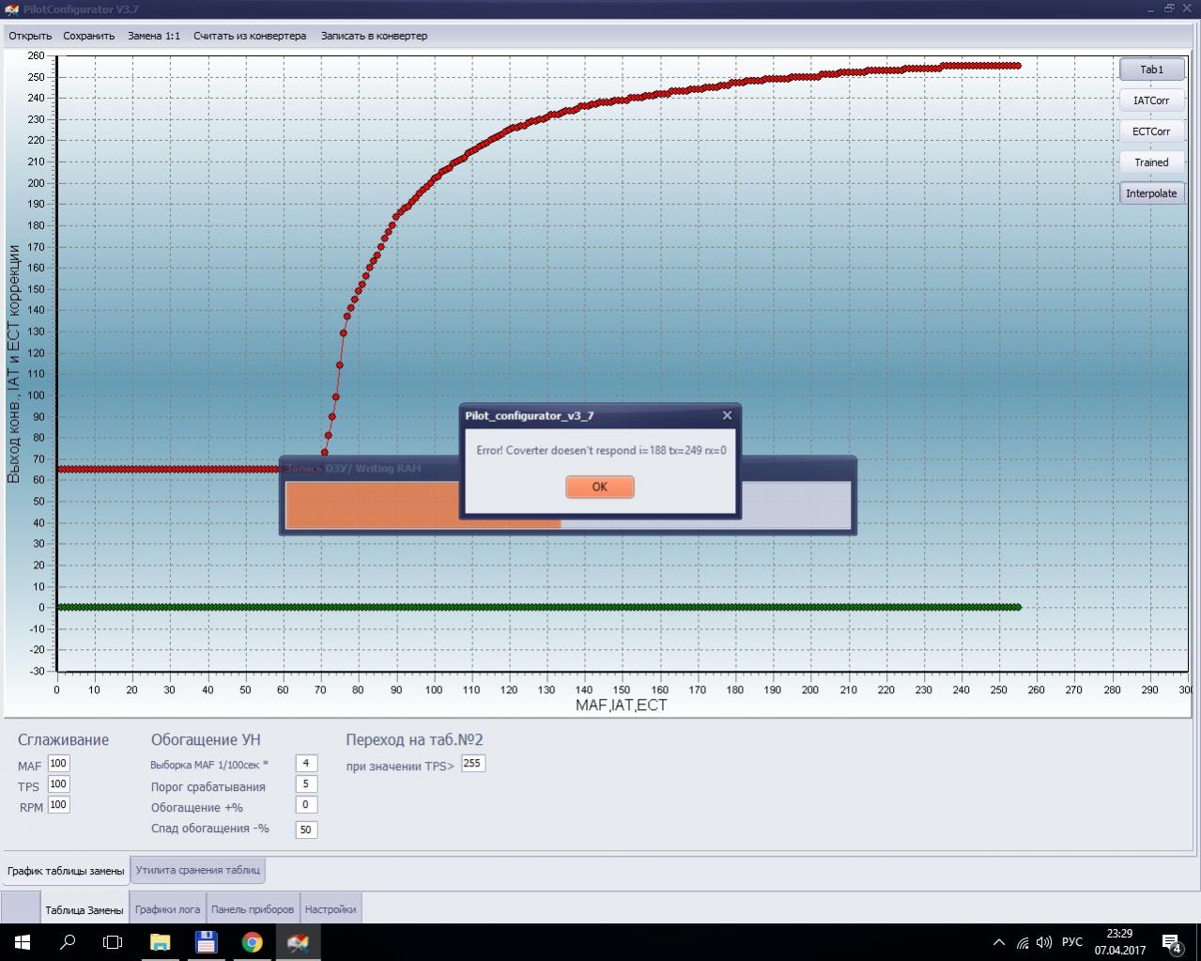Open the network tray icon
Screen dimensions: 1201x961
point(1022,943)
